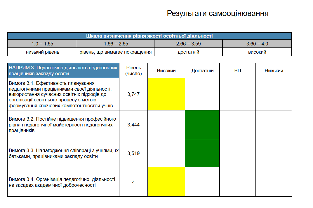Select the 'достатній' scale label cell

pyautogui.click(x=188, y=52)
